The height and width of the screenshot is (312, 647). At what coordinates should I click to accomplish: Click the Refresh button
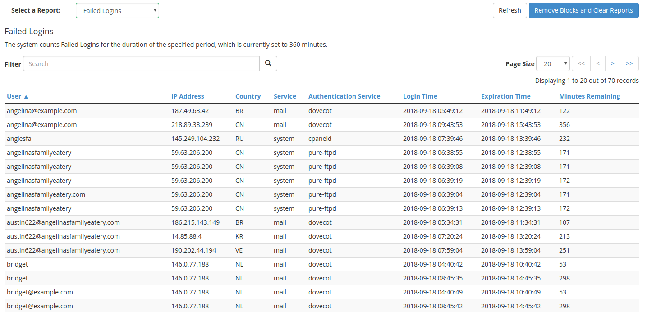point(509,10)
